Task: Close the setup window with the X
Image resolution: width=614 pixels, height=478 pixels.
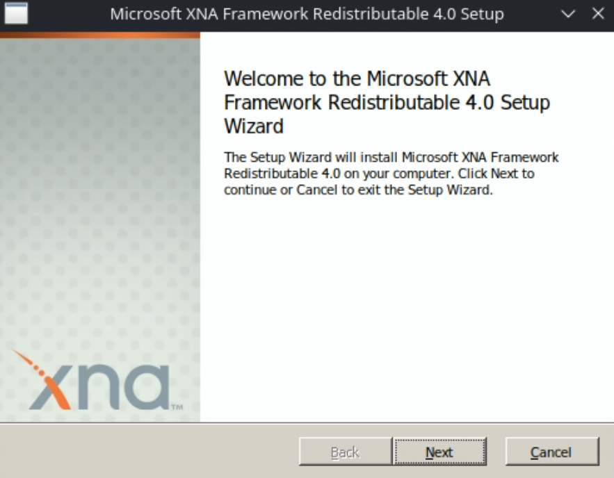Action: 598,14
